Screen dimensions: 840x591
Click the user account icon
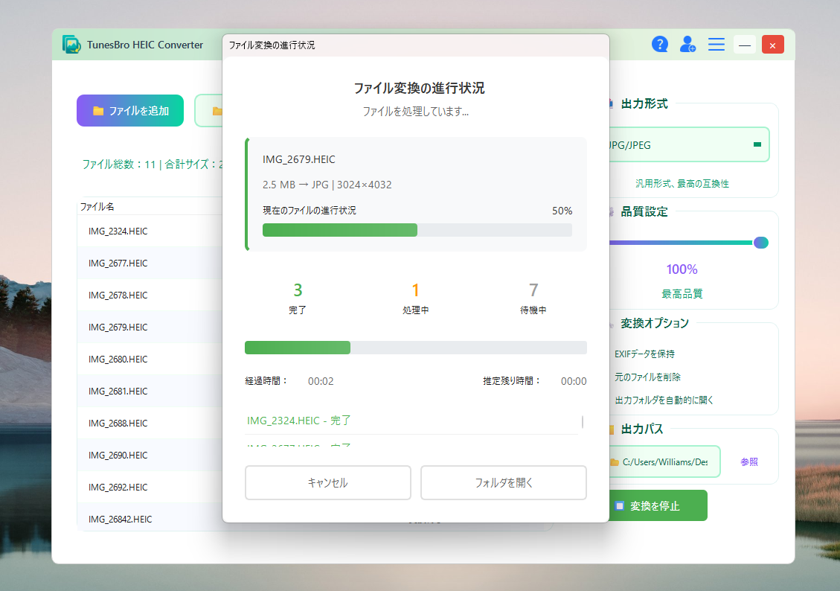[x=687, y=45]
